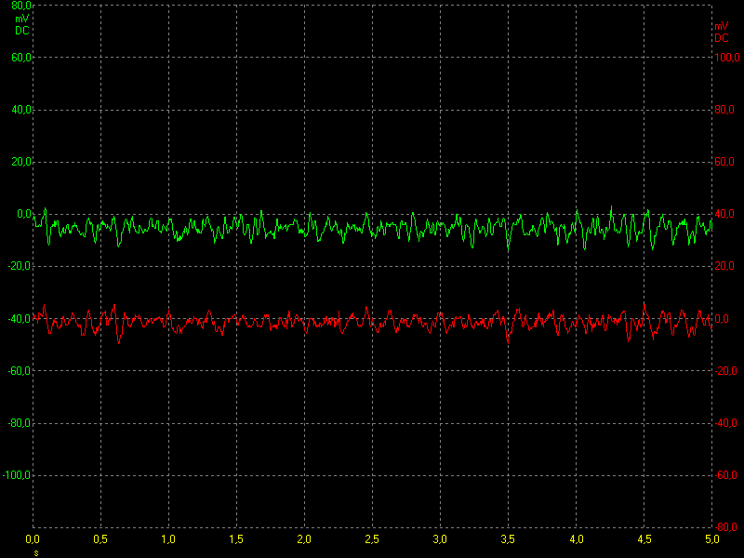Image resolution: width=744 pixels, height=558 pixels.
Task: Click the 4,5 time axis label
Action: (x=644, y=539)
